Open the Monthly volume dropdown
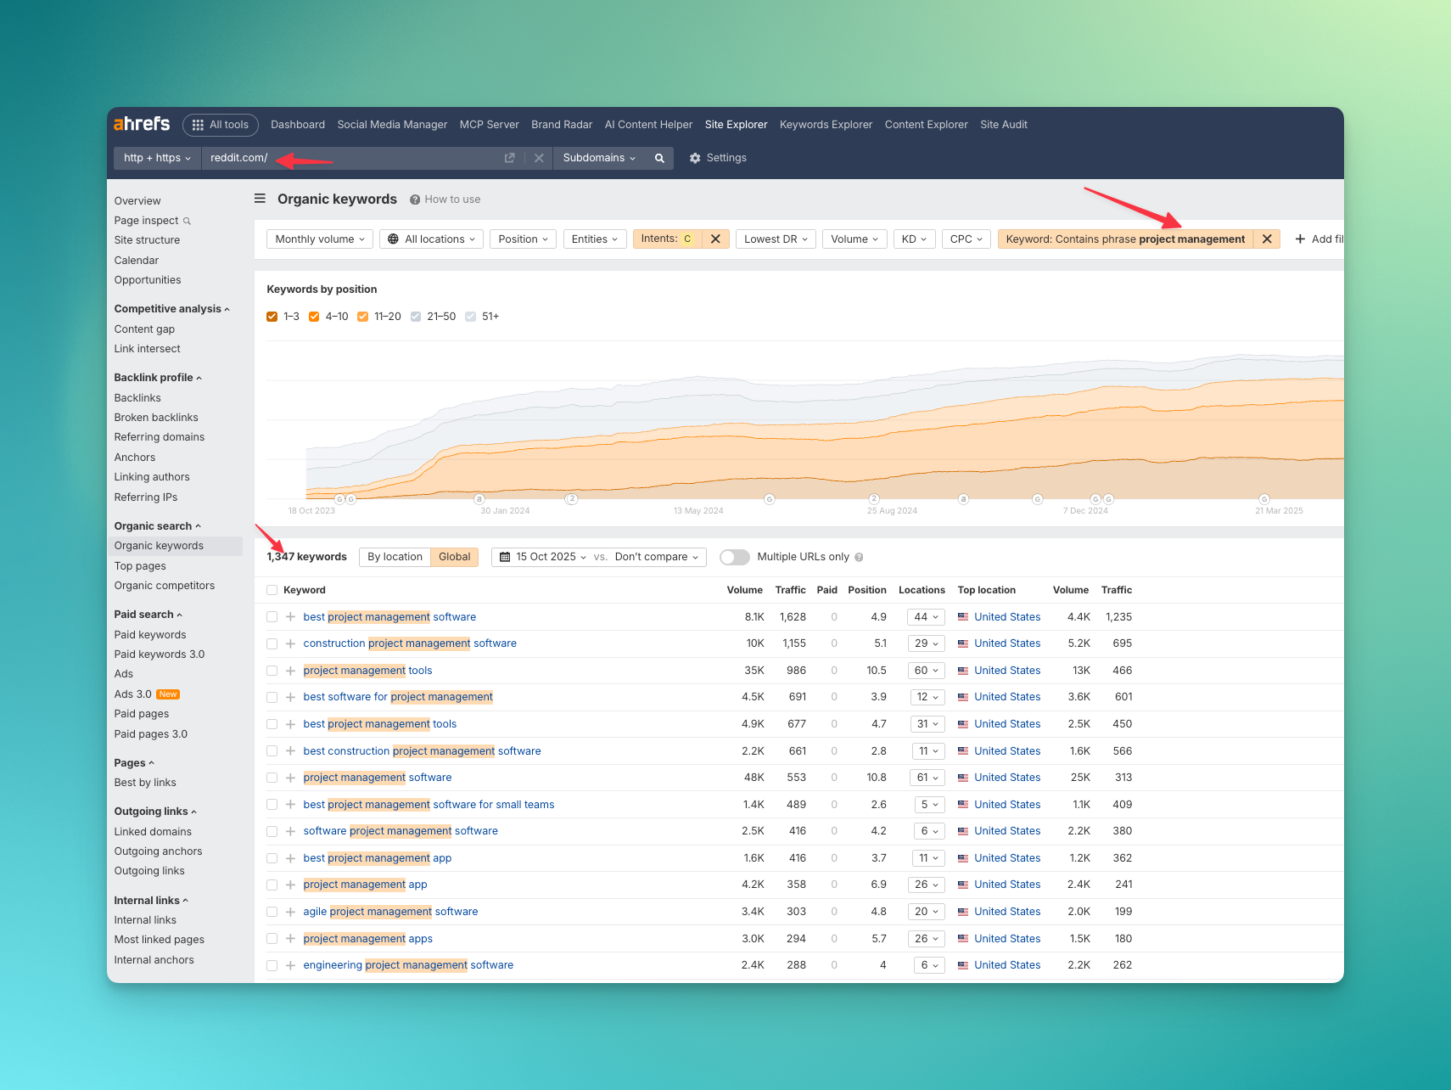1451x1090 pixels. coord(319,239)
